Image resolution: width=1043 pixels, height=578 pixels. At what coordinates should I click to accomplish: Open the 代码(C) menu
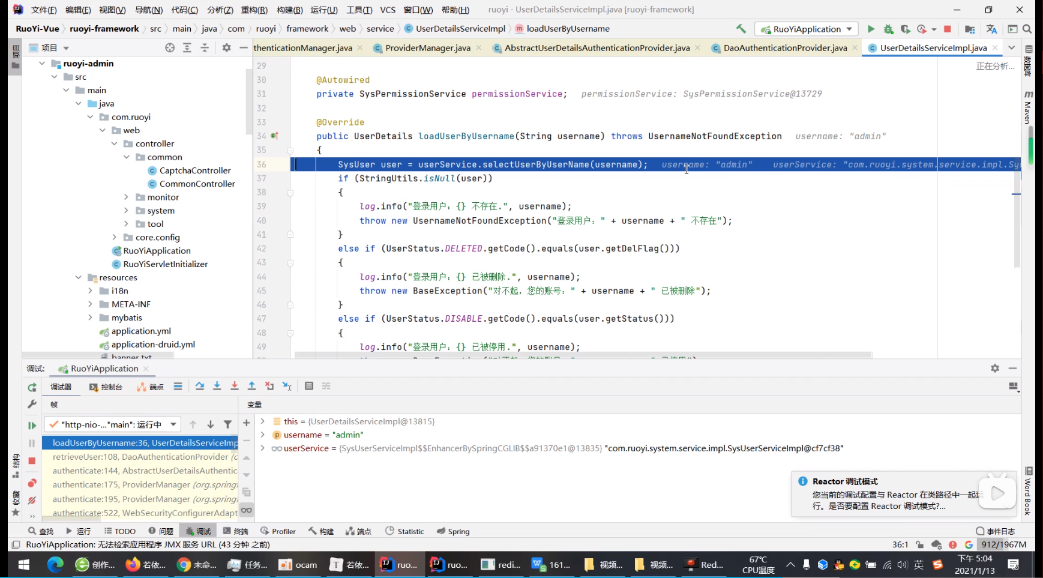(185, 10)
